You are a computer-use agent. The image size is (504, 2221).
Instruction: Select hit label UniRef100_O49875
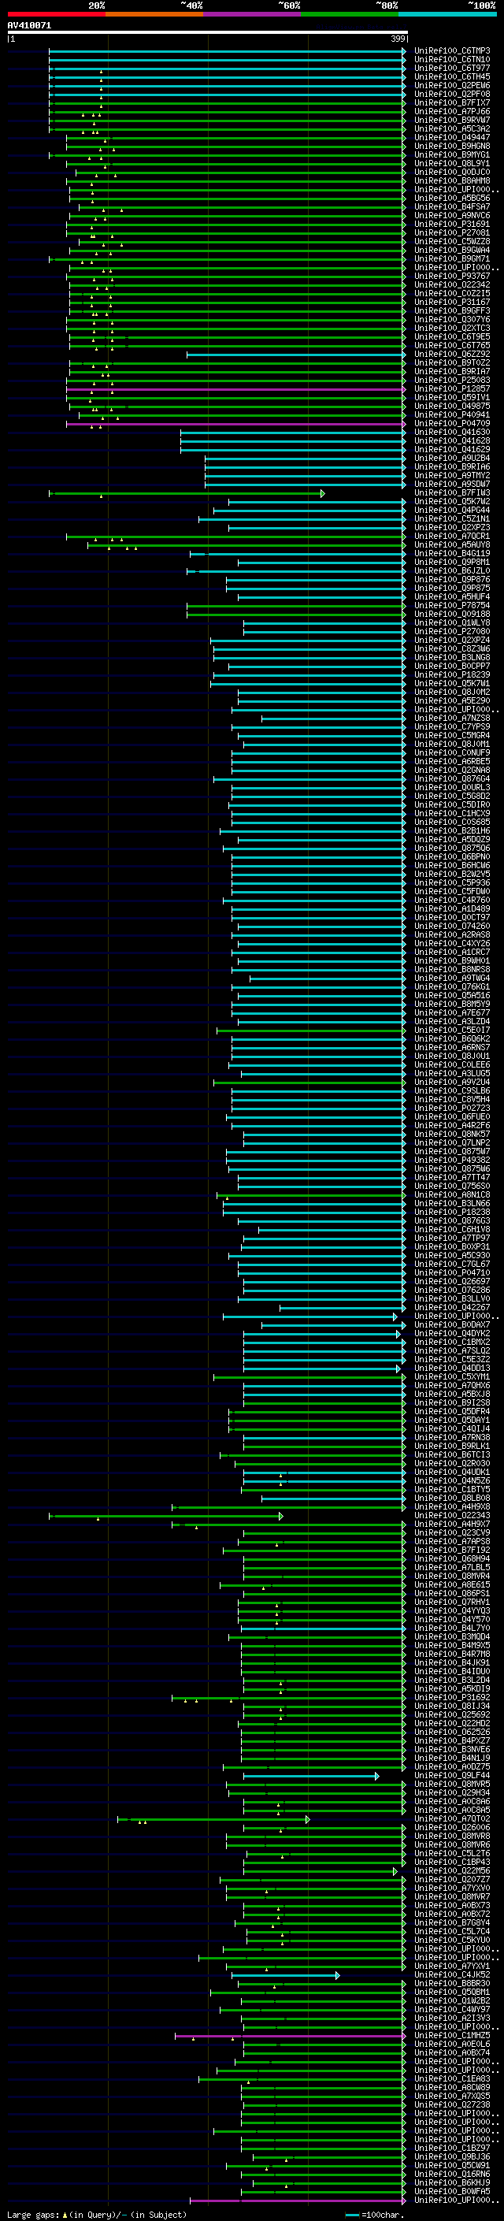coord(452,406)
